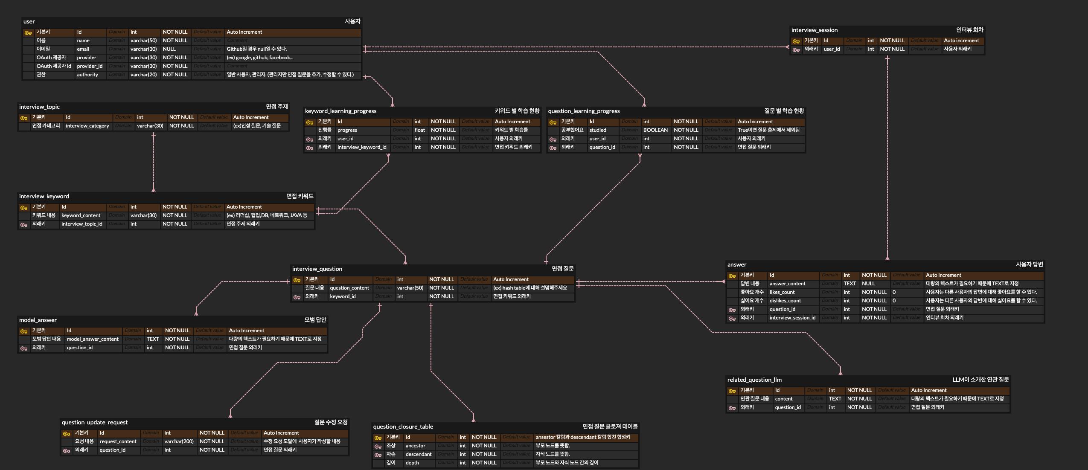Click the foreign key icon beside interview_session_id column
Image resolution: width=1088 pixels, height=470 pixels.
pos(732,319)
